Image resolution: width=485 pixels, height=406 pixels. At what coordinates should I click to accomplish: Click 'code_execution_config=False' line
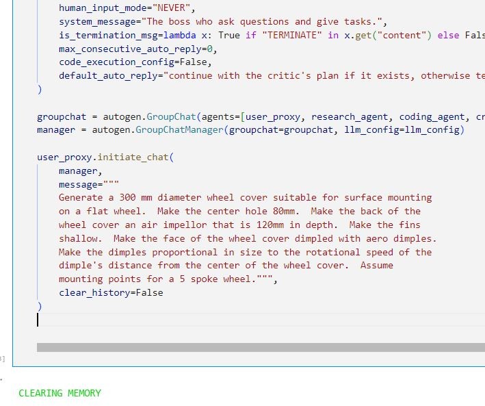135,62
